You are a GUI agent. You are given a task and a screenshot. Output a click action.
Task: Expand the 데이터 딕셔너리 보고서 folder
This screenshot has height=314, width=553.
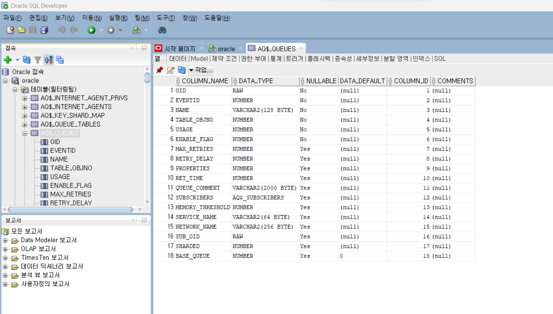5,267
